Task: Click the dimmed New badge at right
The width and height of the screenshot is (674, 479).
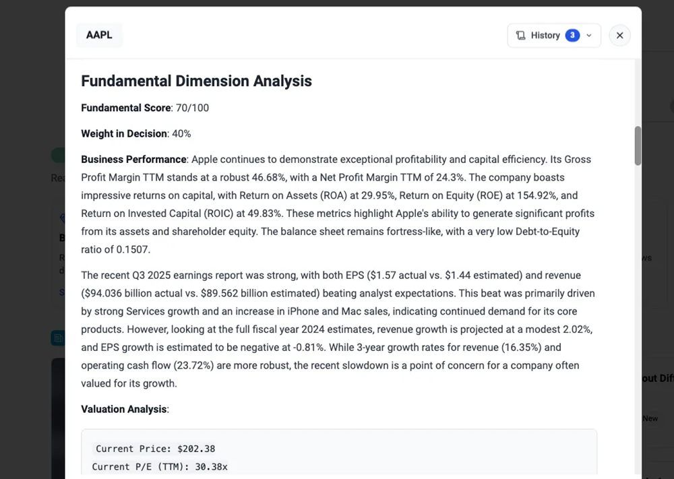Action: tap(650, 418)
